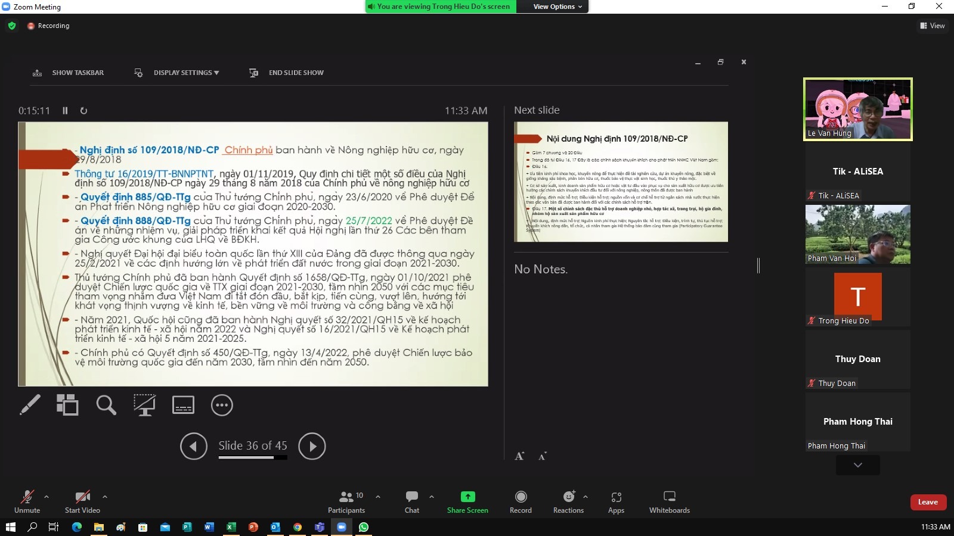
Task: Start Video in the Zoom toolbar
Action: coord(82,501)
